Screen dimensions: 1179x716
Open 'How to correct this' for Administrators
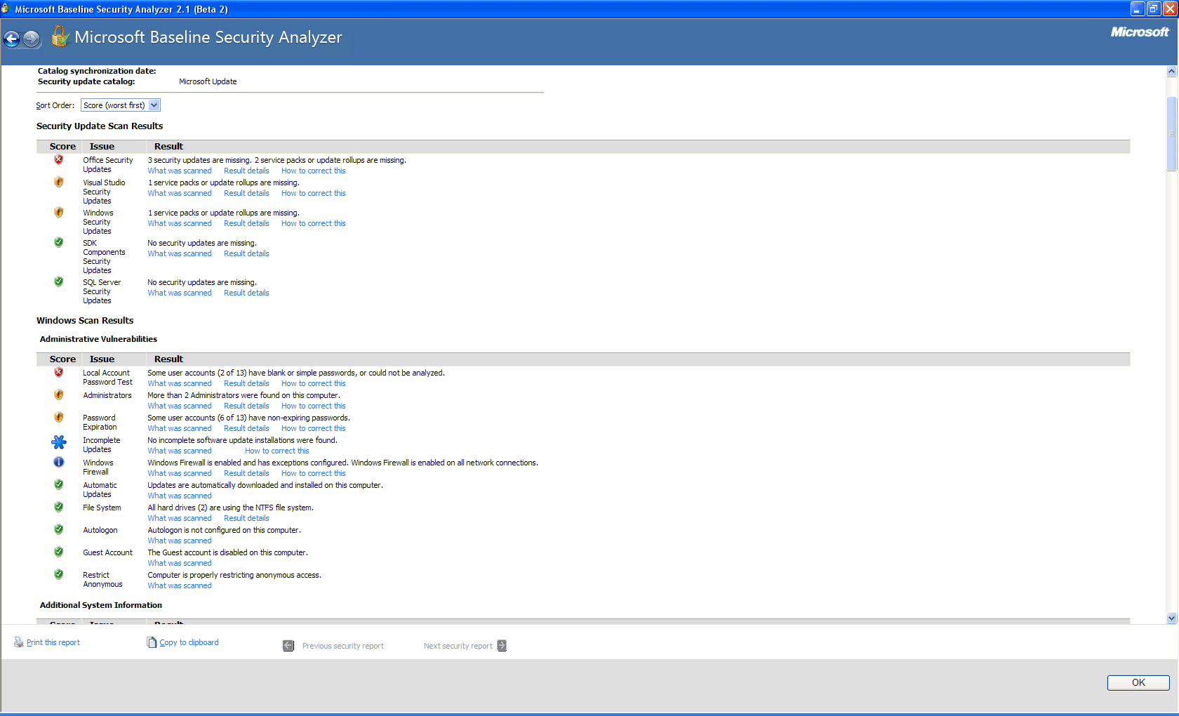(x=313, y=406)
